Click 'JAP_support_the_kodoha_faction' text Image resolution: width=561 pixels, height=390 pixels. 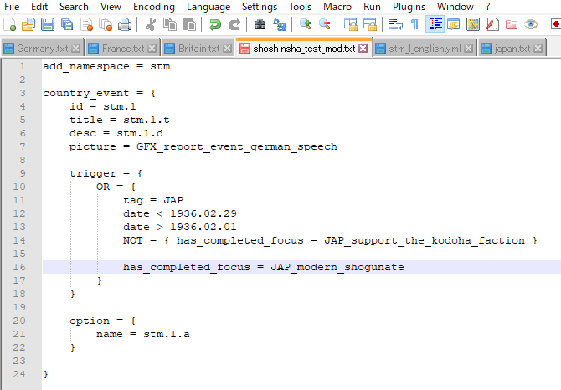coord(425,240)
